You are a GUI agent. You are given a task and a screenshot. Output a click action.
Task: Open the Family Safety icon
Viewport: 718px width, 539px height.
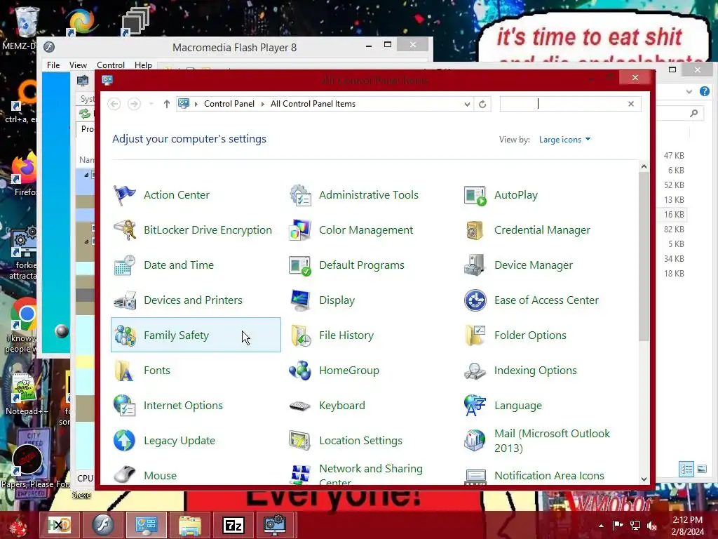tap(125, 335)
